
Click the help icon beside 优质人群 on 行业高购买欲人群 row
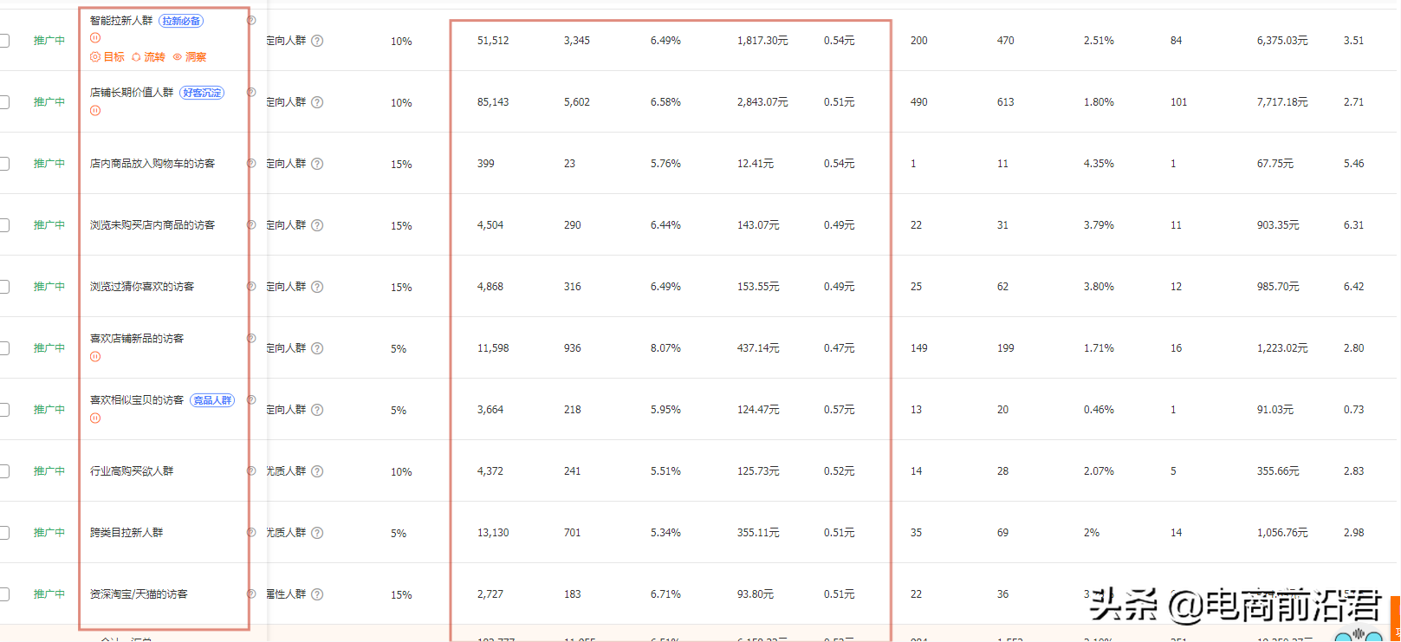[316, 471]
